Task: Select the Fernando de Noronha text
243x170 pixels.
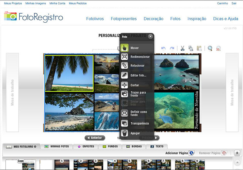Action: point(196,110)
